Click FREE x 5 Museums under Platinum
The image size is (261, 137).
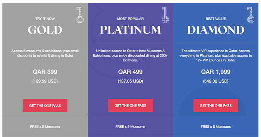(130, 127)
